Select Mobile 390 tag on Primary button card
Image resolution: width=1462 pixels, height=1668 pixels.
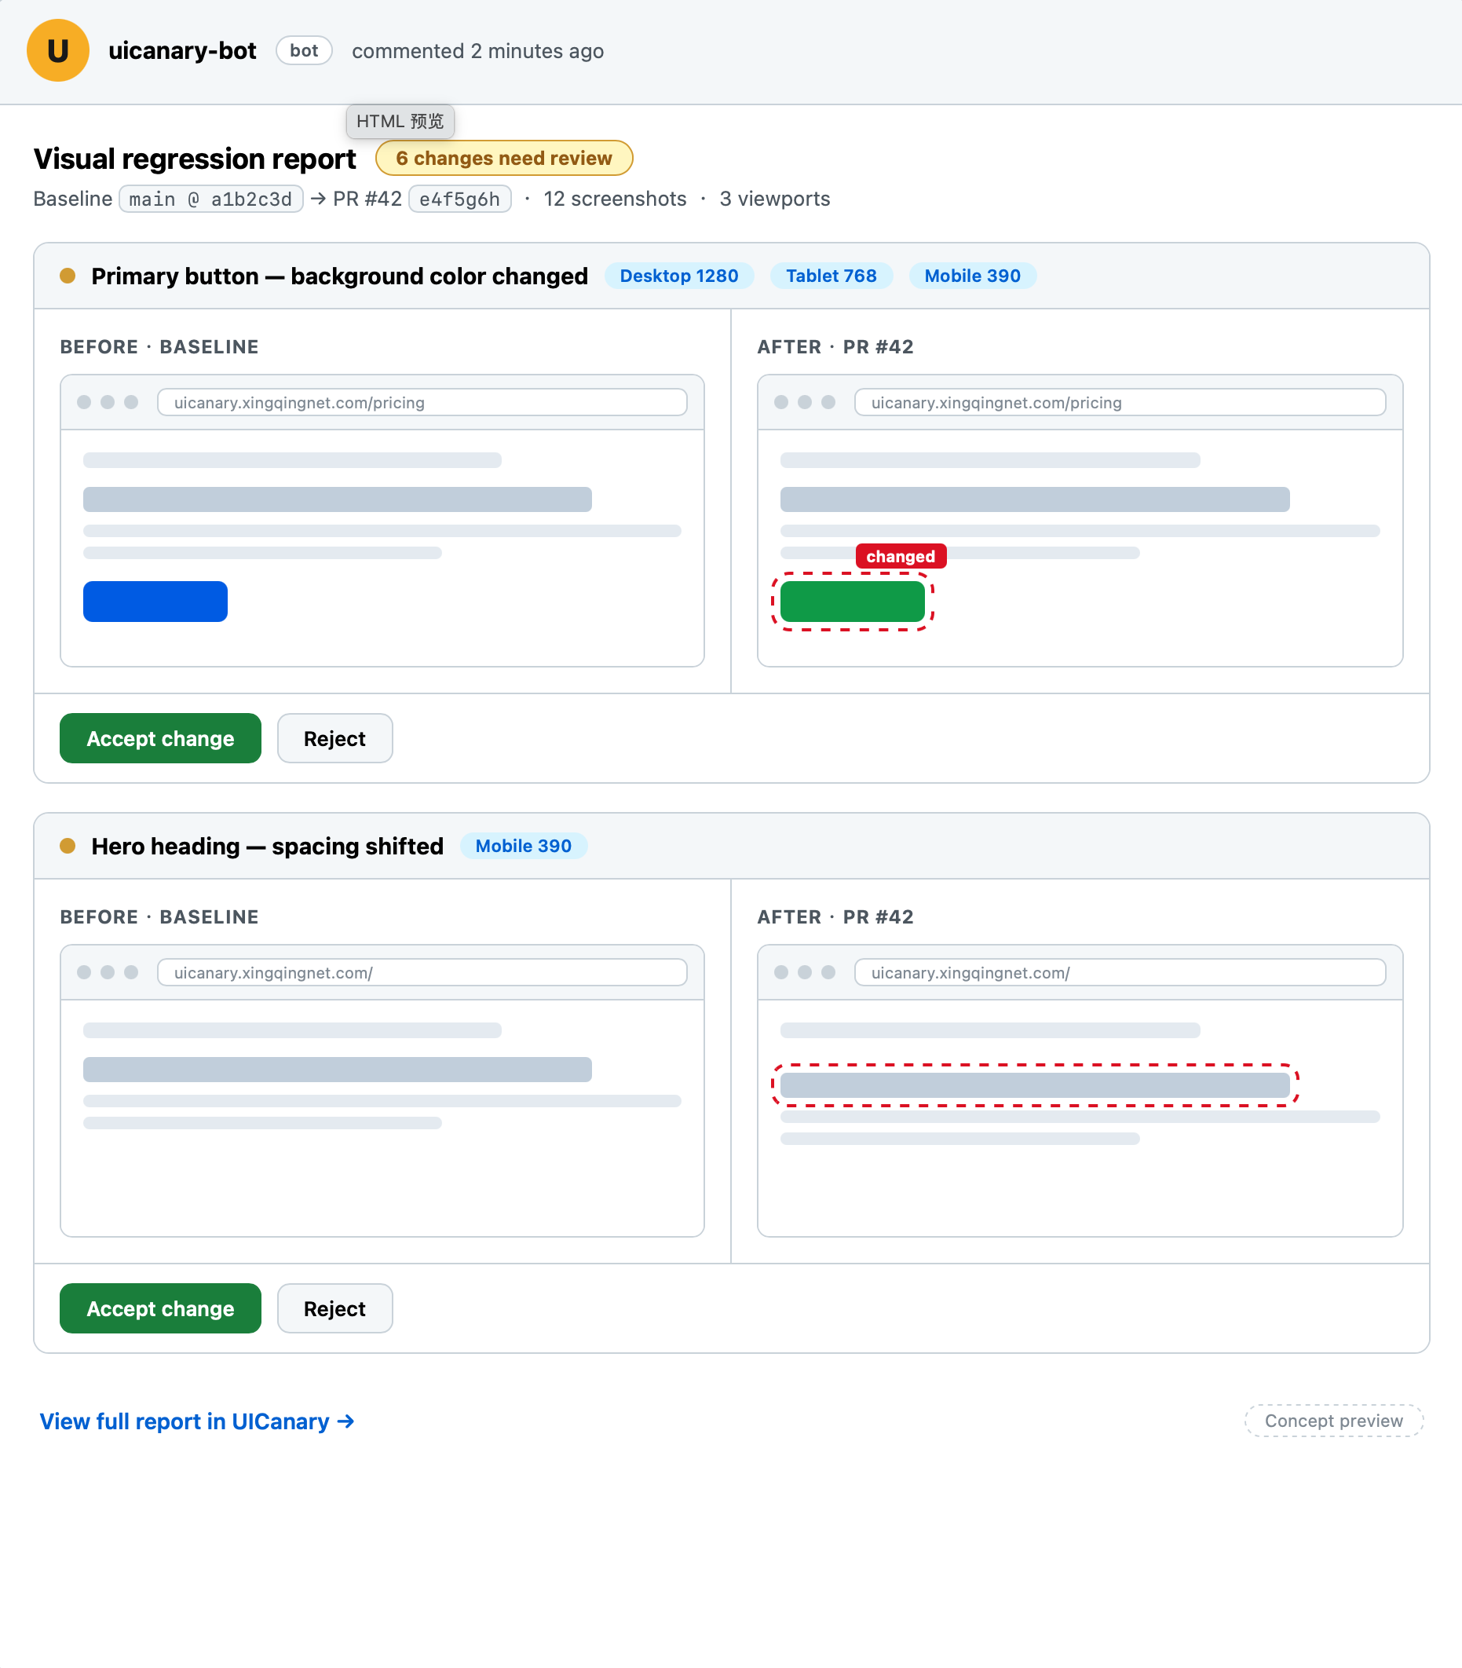coord(972,276)
